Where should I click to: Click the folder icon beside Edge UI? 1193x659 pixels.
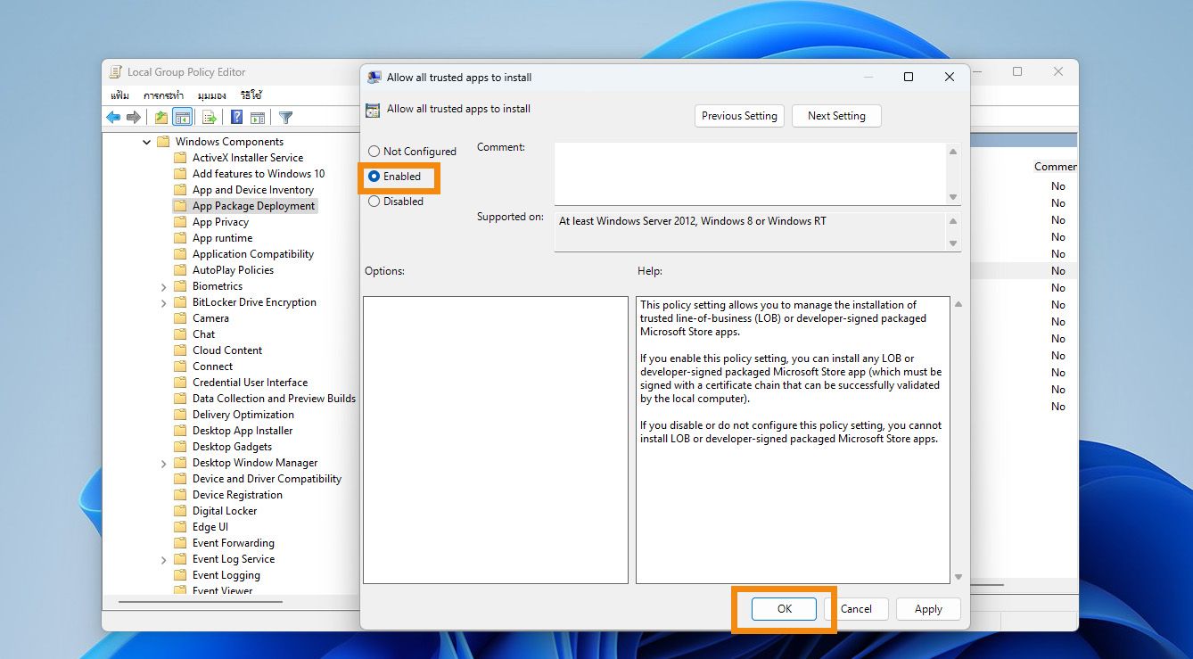point(180,527)
